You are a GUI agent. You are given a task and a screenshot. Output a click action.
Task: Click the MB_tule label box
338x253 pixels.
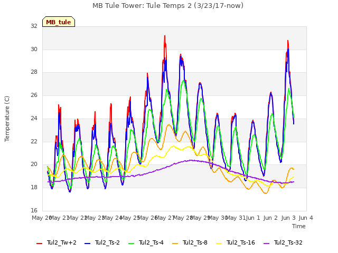(x=59, y=22)
